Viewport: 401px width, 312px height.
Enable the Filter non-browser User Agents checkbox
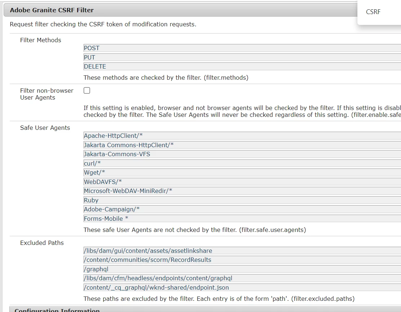(x=87, y=91)
